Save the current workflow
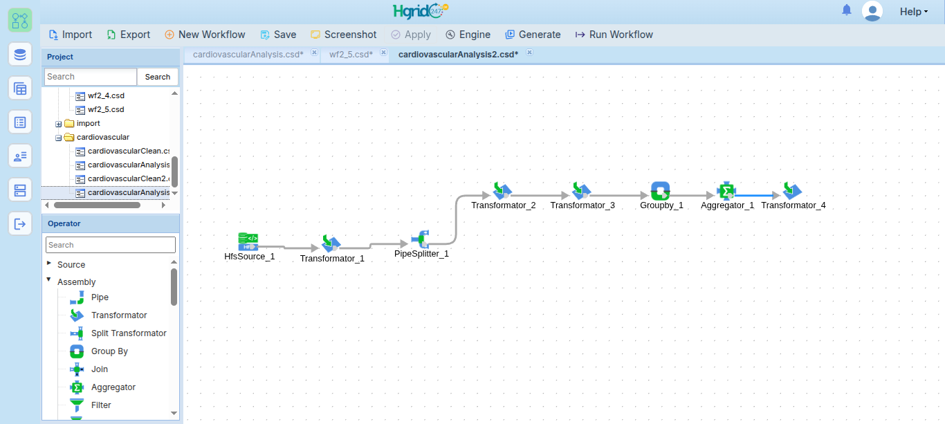The image size is (945, 424). coord(278,35)
